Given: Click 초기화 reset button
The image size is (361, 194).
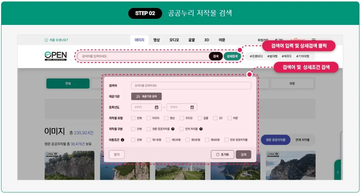Looking at the screenshot, I should point(223,155).
